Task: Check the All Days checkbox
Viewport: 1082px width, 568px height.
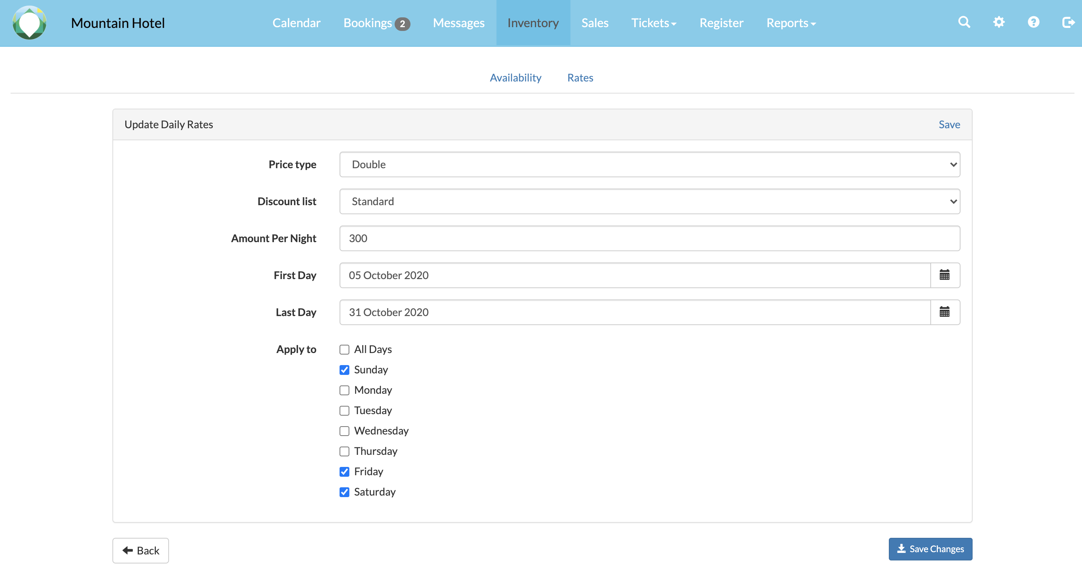Action: point(344,349)
